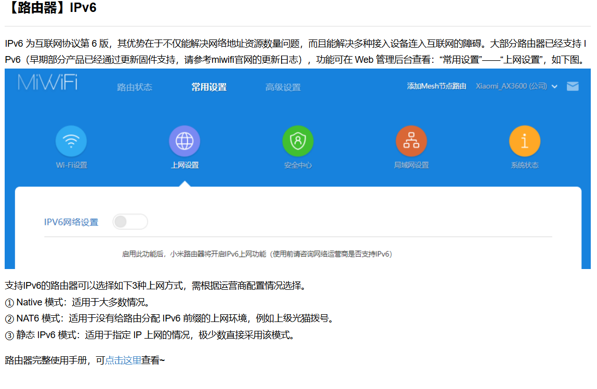
Task: Click the IPV6网络设置 heading text
Action: [72, 221]
